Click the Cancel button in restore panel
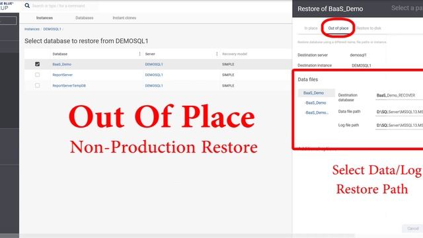 [x=412, y=229]
